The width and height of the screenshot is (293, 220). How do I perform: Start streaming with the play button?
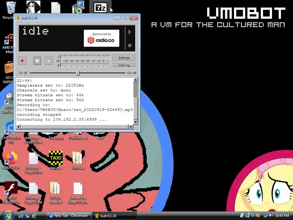click(49, 61)
